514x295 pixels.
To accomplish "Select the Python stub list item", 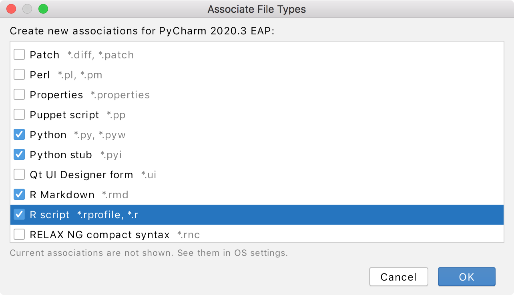I will [x=80, y=154].
